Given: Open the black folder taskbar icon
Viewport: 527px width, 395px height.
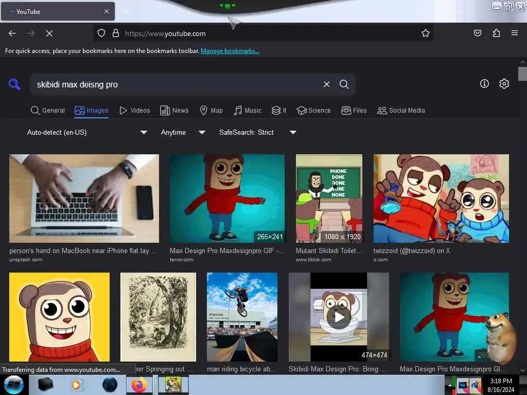Looking at the screenshot, I should point(45,385).
